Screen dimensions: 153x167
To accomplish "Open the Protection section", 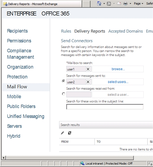I will [17, 77].
